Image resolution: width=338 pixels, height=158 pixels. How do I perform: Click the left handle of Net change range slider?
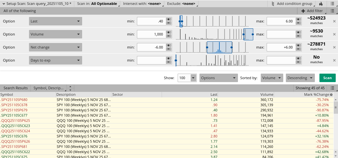coord(207,47)
